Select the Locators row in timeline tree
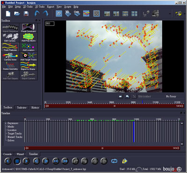This screenshot has width=187, height=173. tap(12, 130)
